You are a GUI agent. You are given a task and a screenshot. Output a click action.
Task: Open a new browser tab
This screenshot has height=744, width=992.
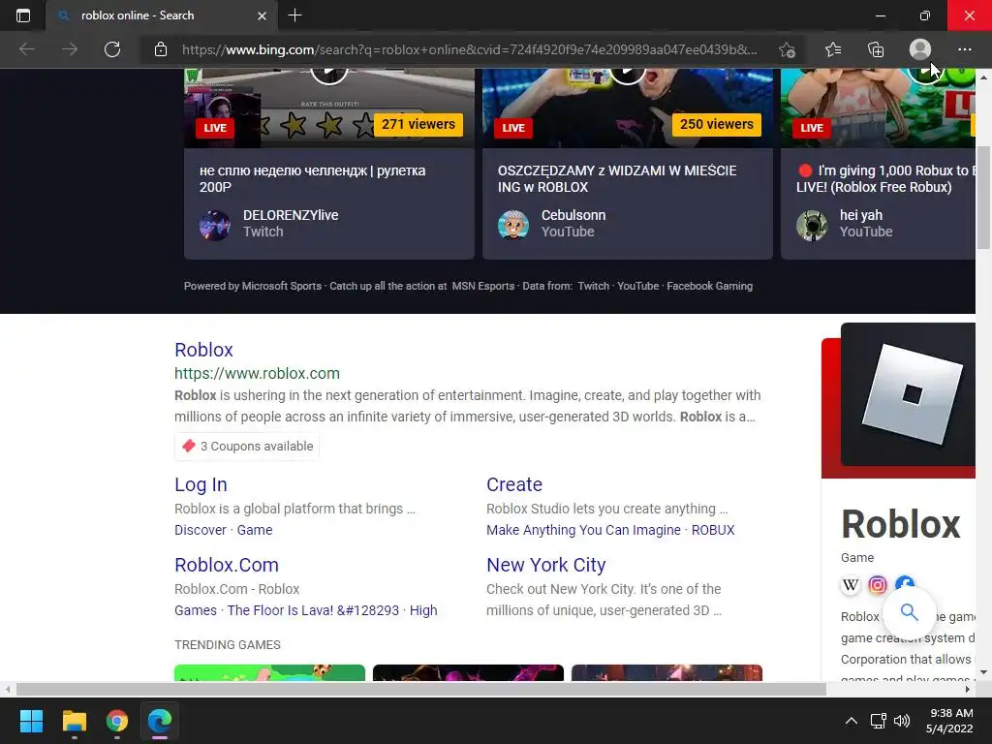tap(294, 15)
